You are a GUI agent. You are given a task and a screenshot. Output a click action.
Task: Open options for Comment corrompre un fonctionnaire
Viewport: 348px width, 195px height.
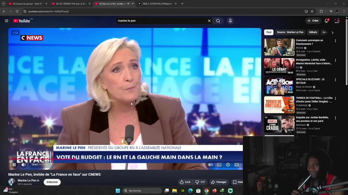[x=335, y=41]
